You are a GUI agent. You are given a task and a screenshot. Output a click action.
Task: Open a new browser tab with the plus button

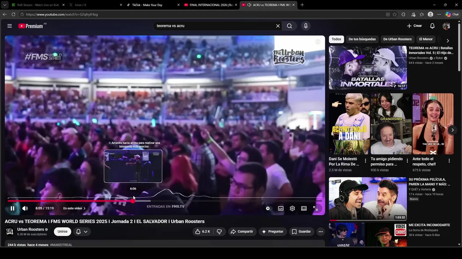(x=302, y=5)
